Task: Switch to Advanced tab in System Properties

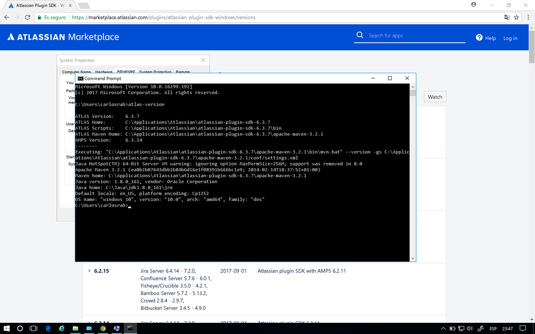Action: tap(125, 71)
